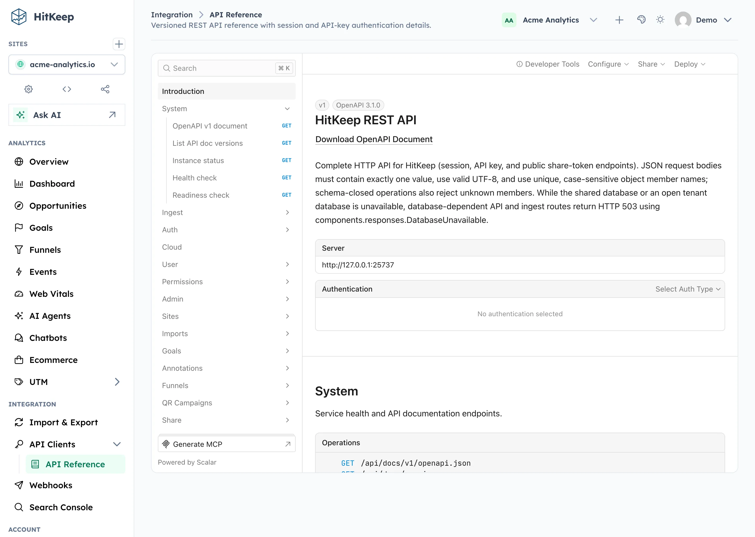Navigate to Opportunities
755x537 pixels.
(67, 206)
